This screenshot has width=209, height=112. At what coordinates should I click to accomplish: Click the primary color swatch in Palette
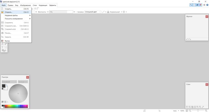click(x=4, y=86)
